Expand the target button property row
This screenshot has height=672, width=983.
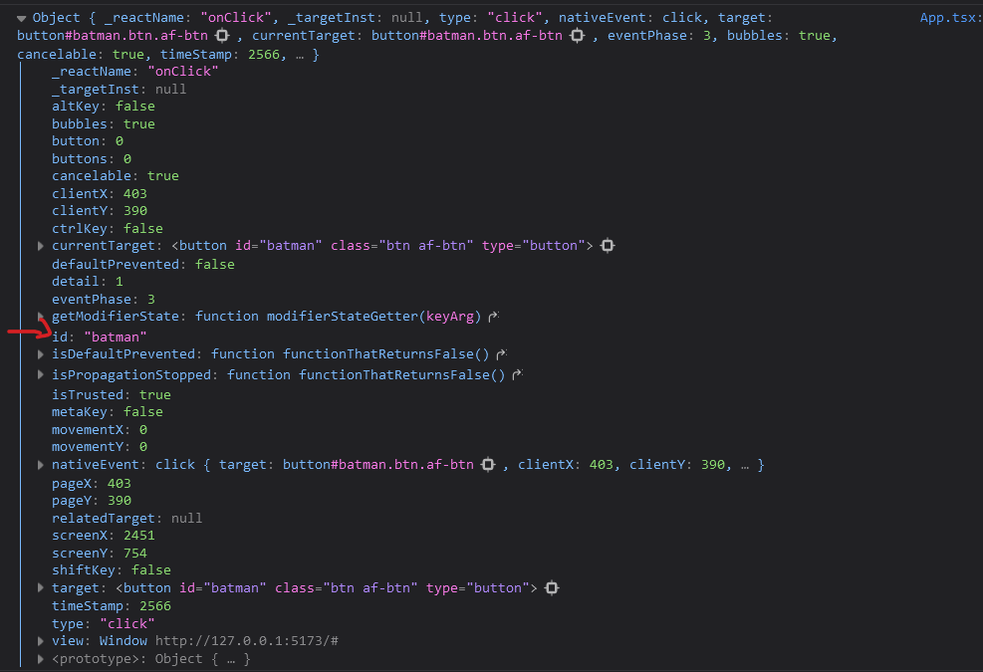coord(41,588)
